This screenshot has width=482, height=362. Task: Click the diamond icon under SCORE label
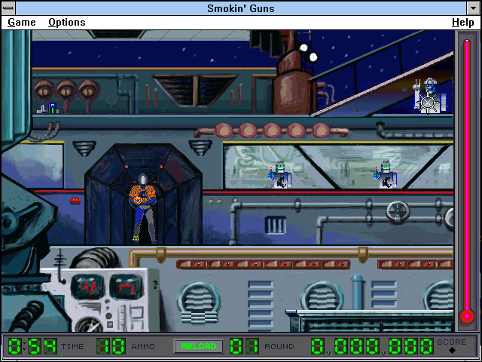click(x=452, y=351)
